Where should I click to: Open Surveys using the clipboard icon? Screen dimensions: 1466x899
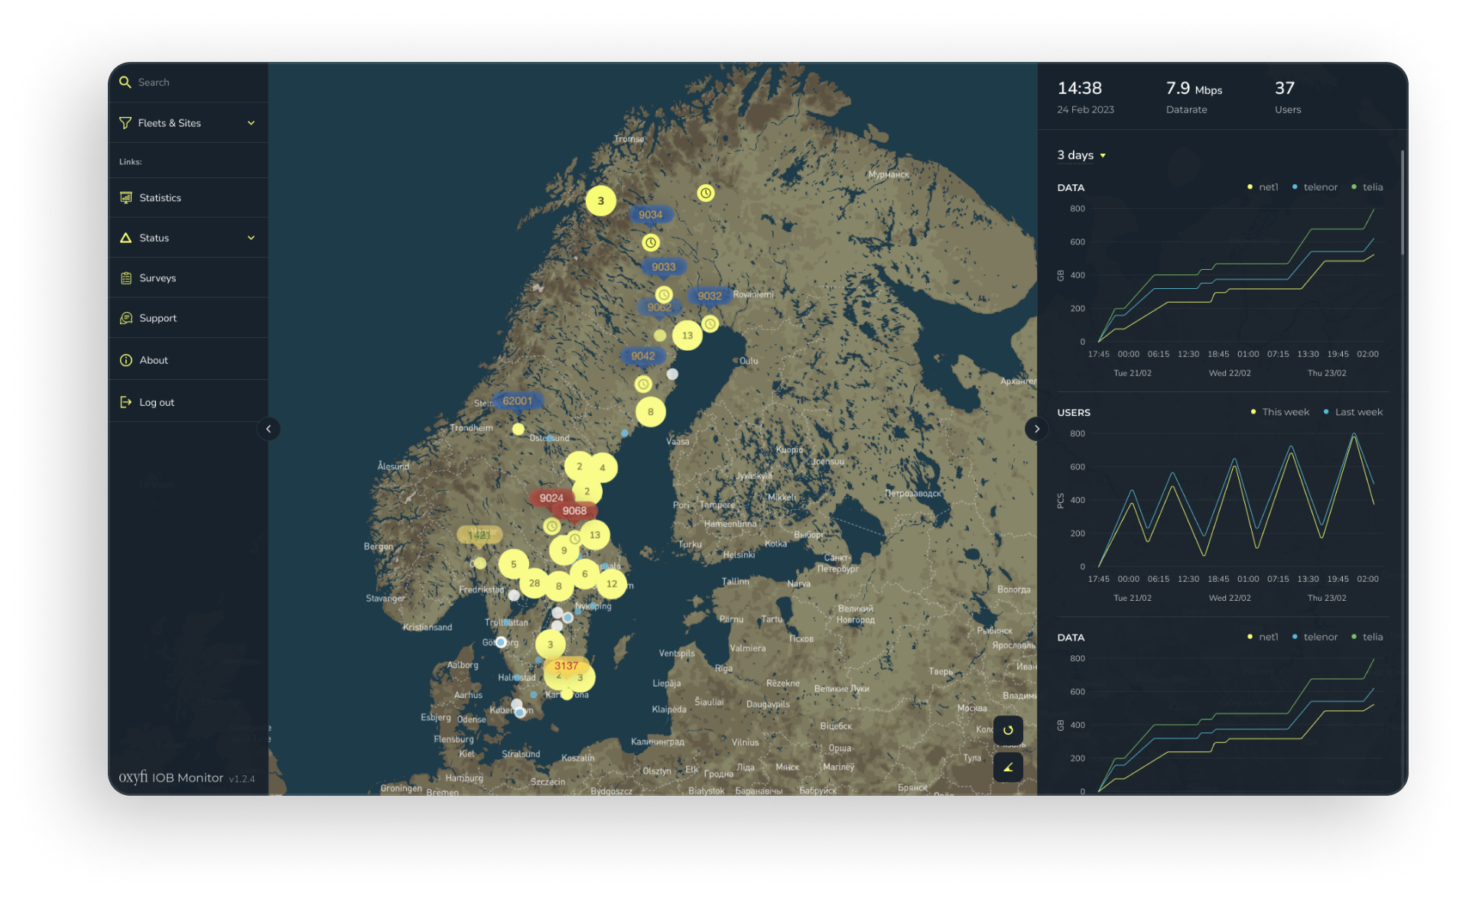point(126,277)
